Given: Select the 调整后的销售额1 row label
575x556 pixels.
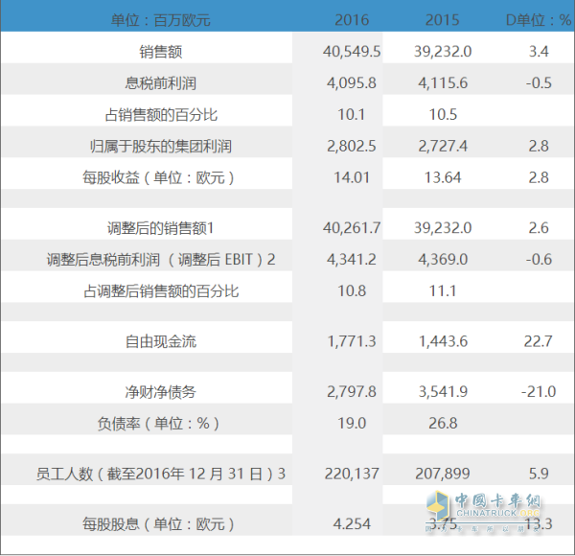Looking at the screenshot, I should pyautogui.click(x=161, y=227).
